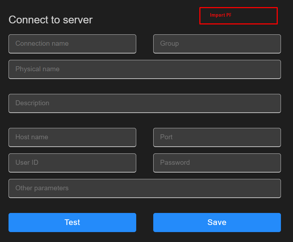Click the Group input field

click(217, 44)
